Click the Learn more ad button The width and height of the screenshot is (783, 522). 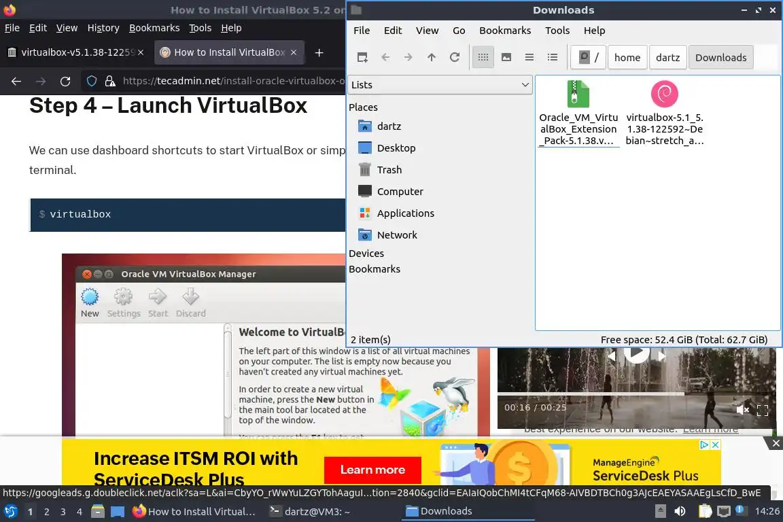pos(372,470)
